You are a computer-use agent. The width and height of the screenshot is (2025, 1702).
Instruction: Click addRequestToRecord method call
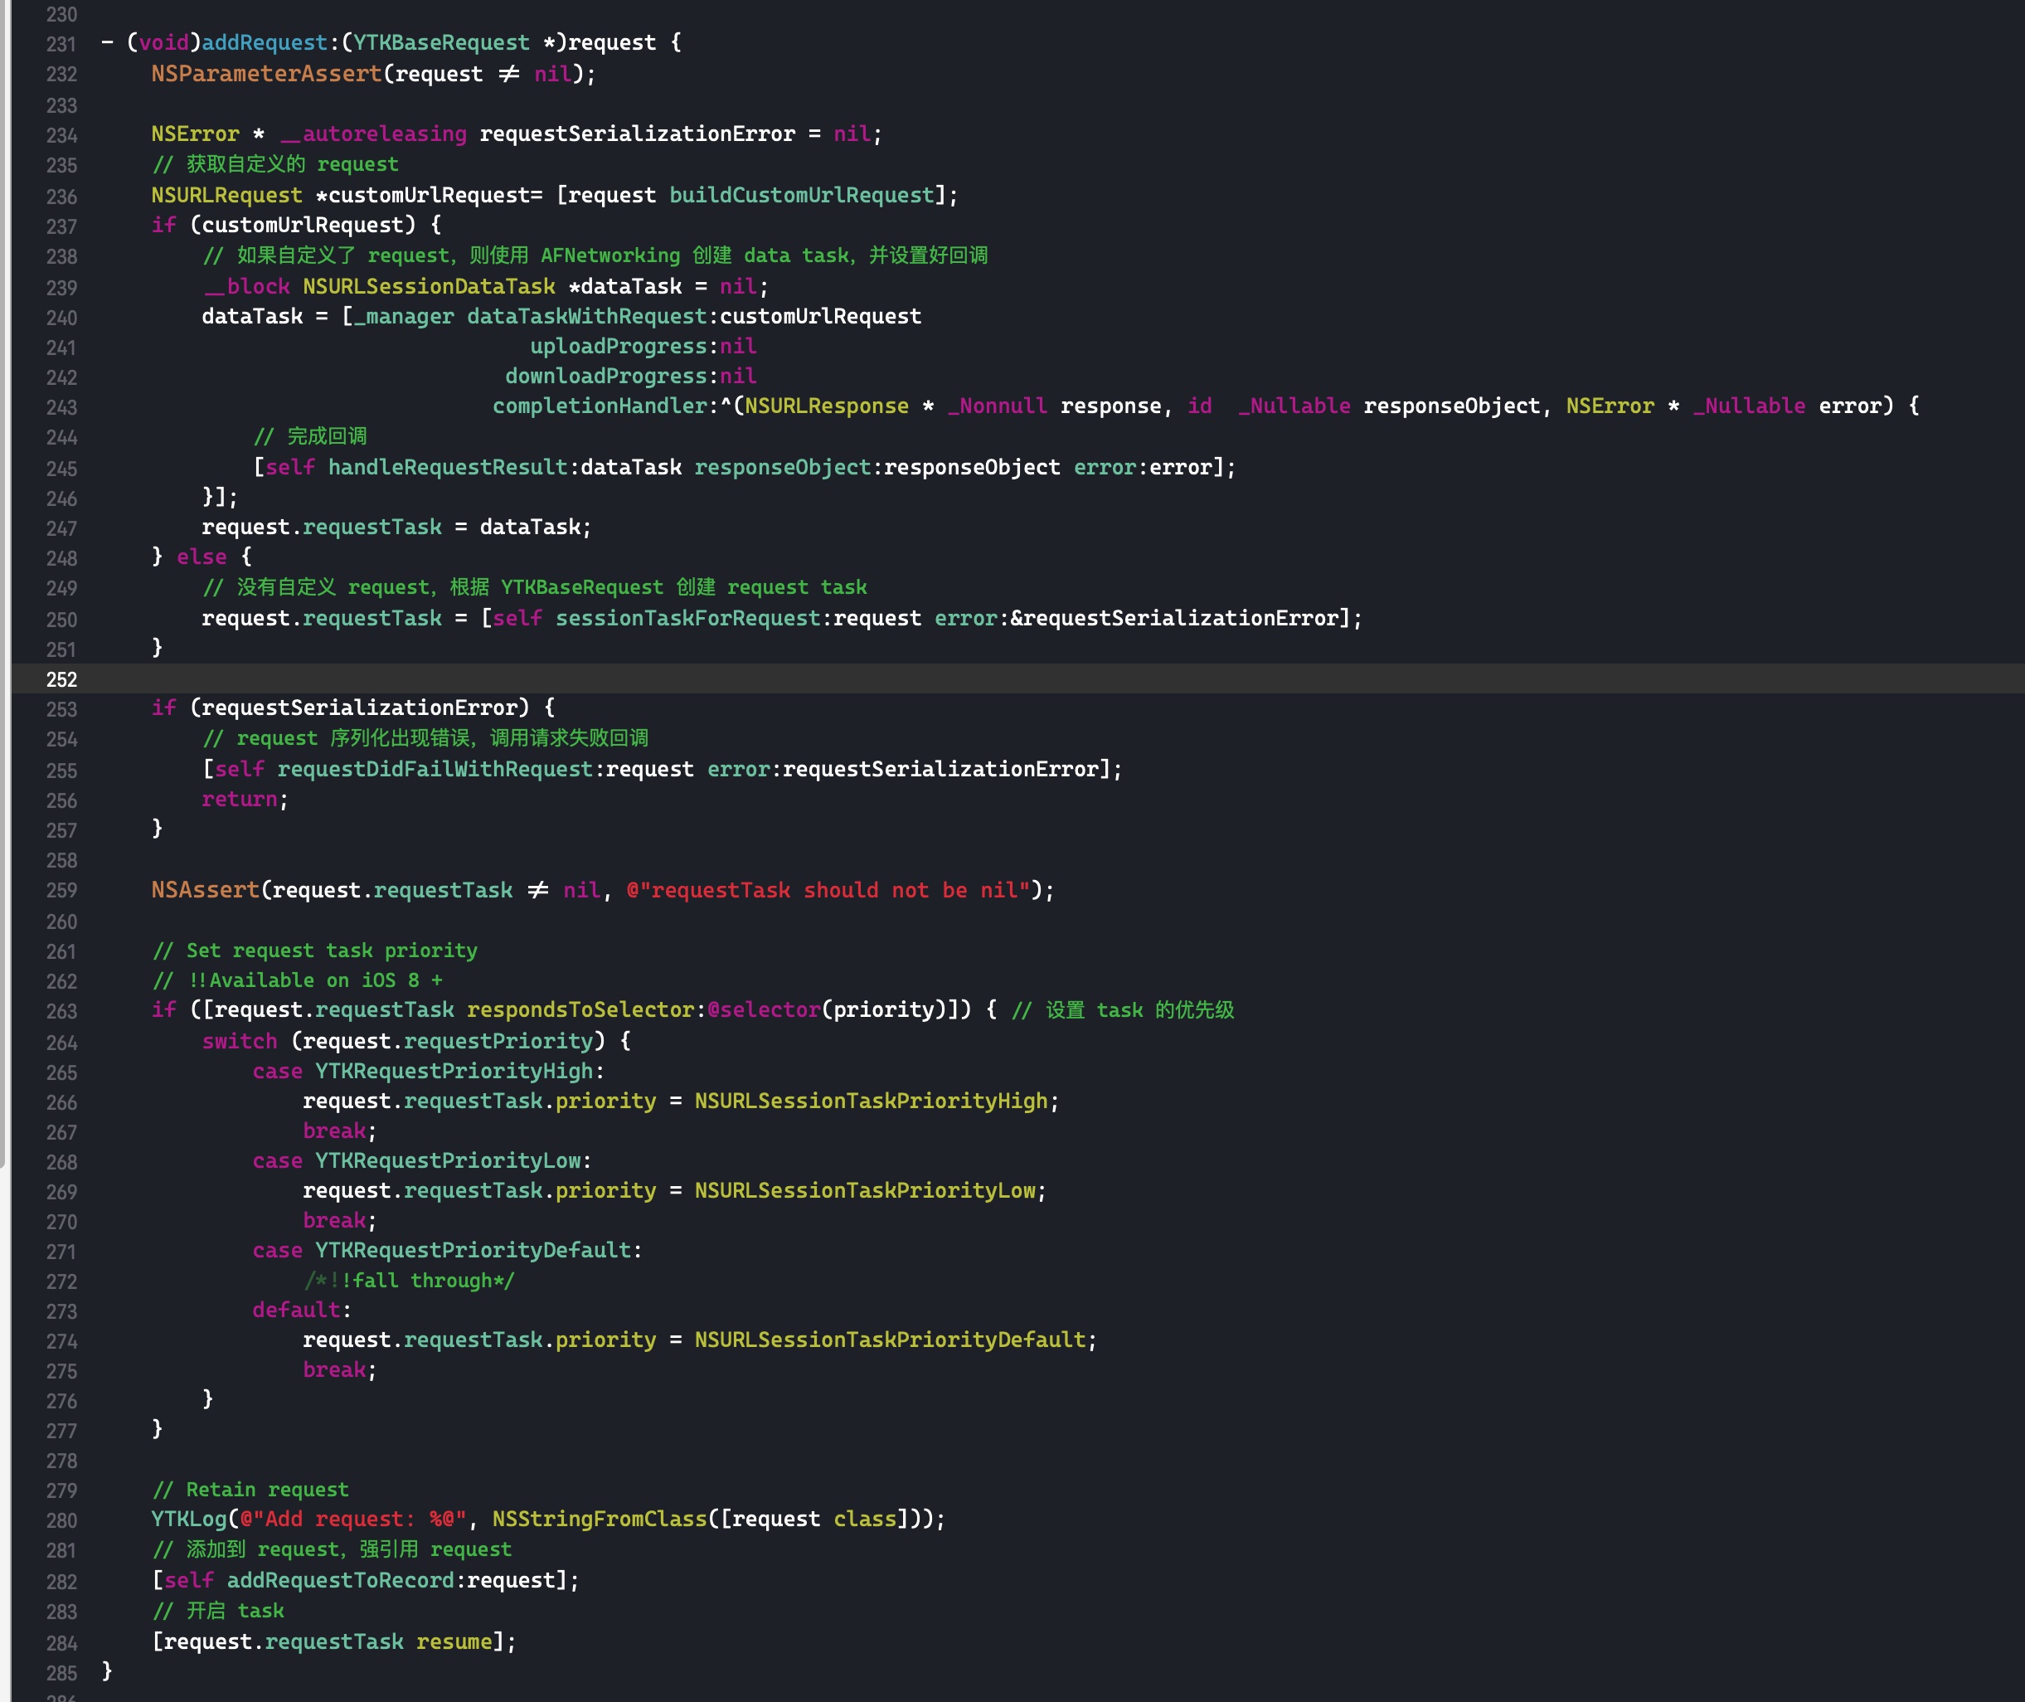[x=340, y=1580]
